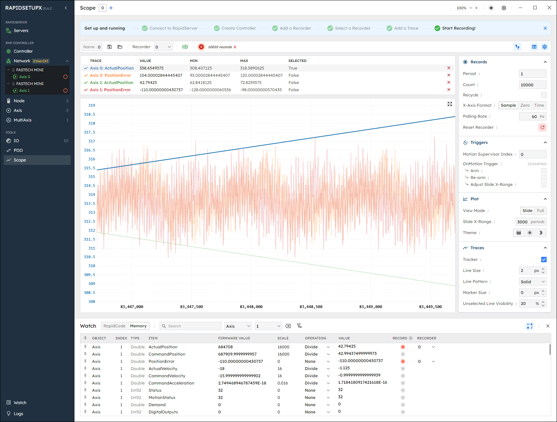Collapse the Records section
The width and height of the screenshot is (557, 422).
545,62
